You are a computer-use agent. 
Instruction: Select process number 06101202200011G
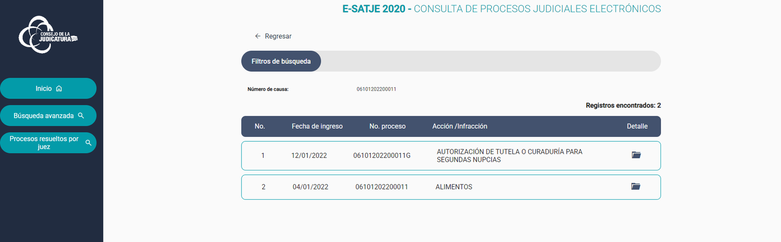(x=382, y=156)
